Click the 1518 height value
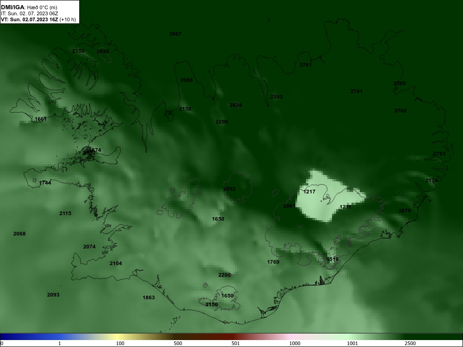 pyautogui.click(x=332, y=260)
